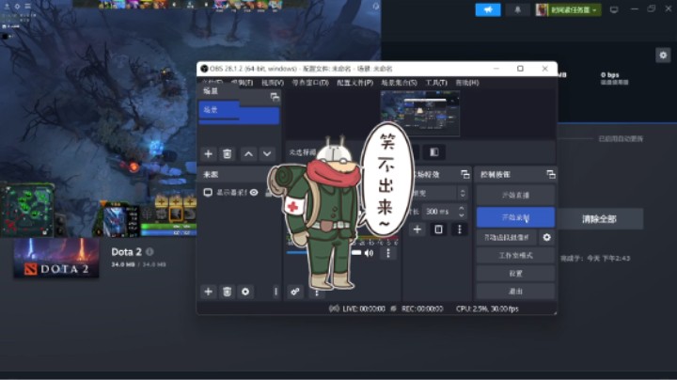Image resolution: width=677 pixels, height=380 pixels.
Task: Select the highlighted scene in Scenes list
Action: pyautogui.click(x=239, y=113)
